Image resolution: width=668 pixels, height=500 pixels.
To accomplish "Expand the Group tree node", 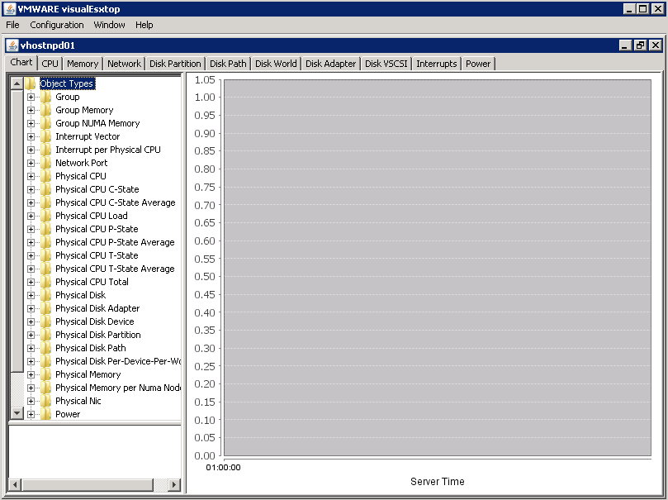I will tap(31, 97).
